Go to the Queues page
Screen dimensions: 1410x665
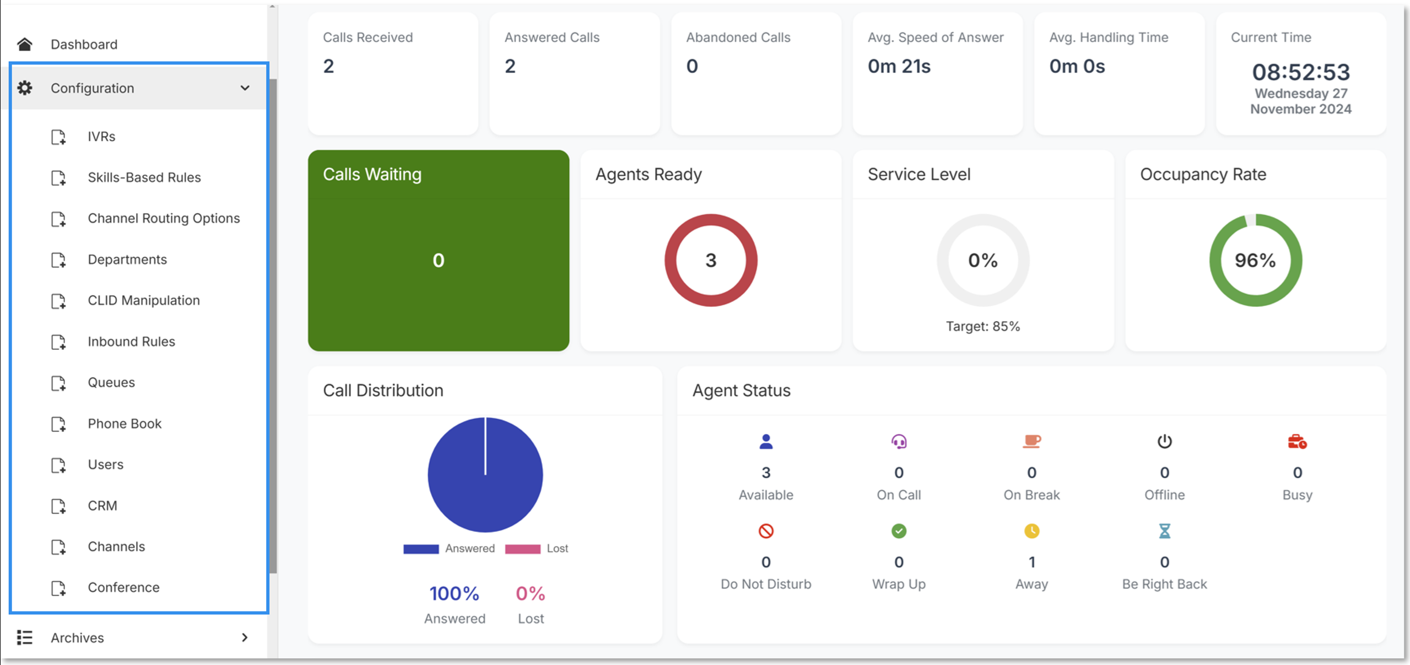(x=111, y=382)
